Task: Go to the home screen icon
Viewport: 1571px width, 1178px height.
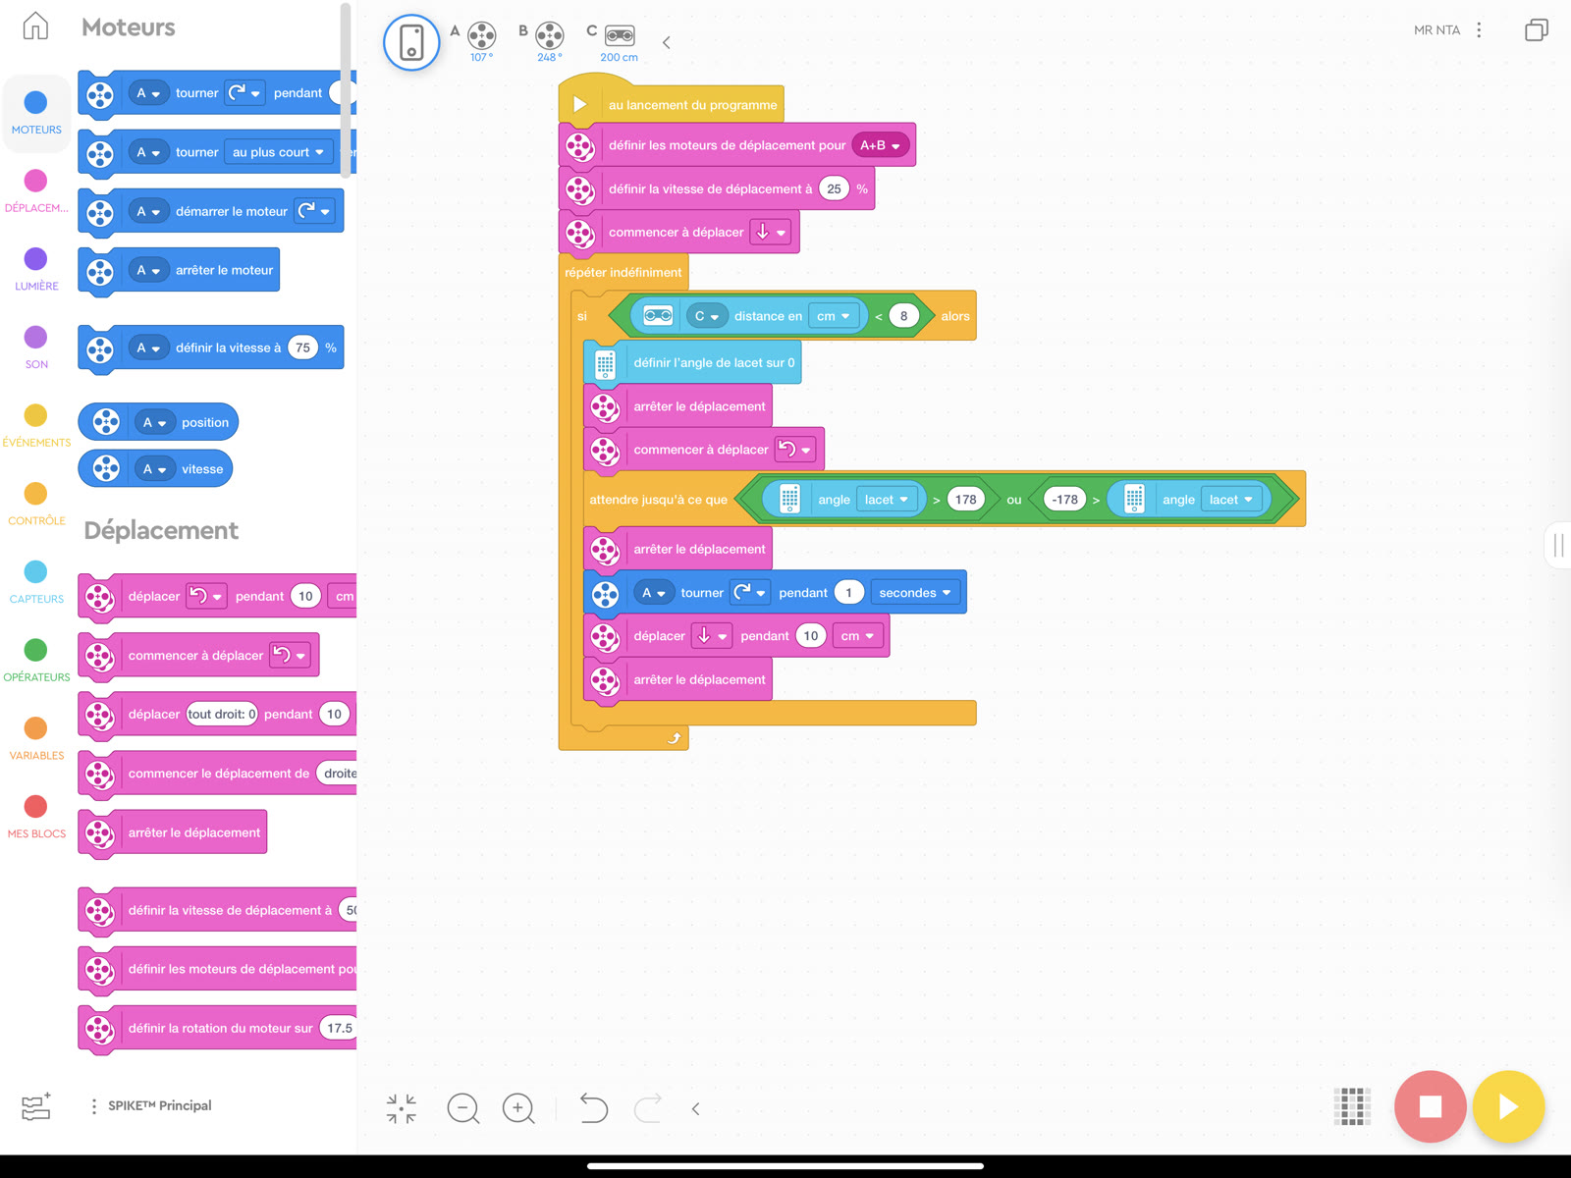Action: tap(35, 27)
